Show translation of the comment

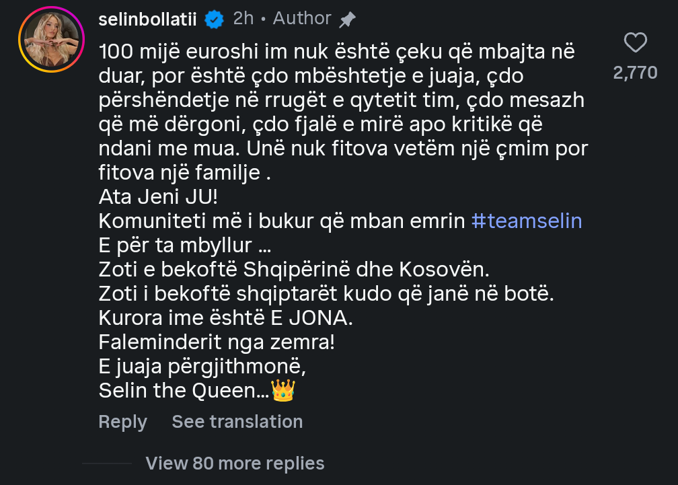[237, 422]
